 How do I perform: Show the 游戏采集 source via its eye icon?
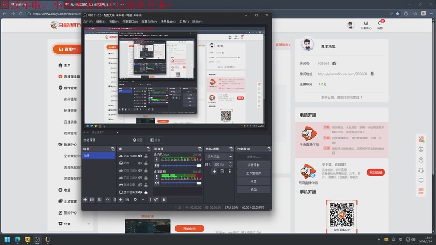click(x=140, y=185)
